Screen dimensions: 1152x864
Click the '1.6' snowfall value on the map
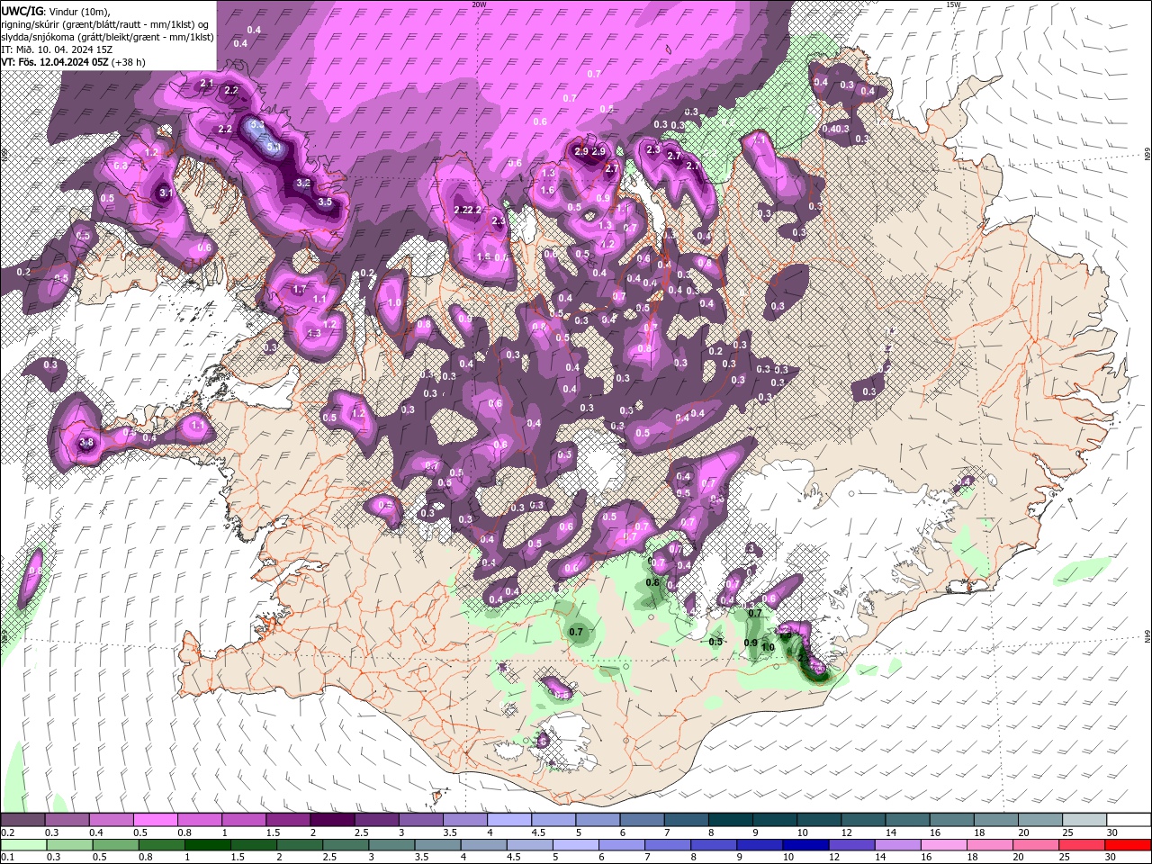pyautogui.click(x=547, y=190)
